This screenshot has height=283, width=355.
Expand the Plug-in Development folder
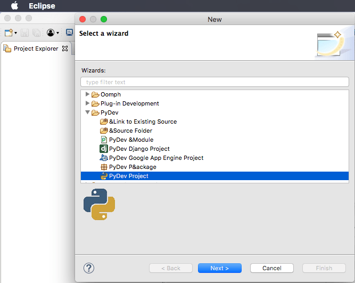click(88, 103)
